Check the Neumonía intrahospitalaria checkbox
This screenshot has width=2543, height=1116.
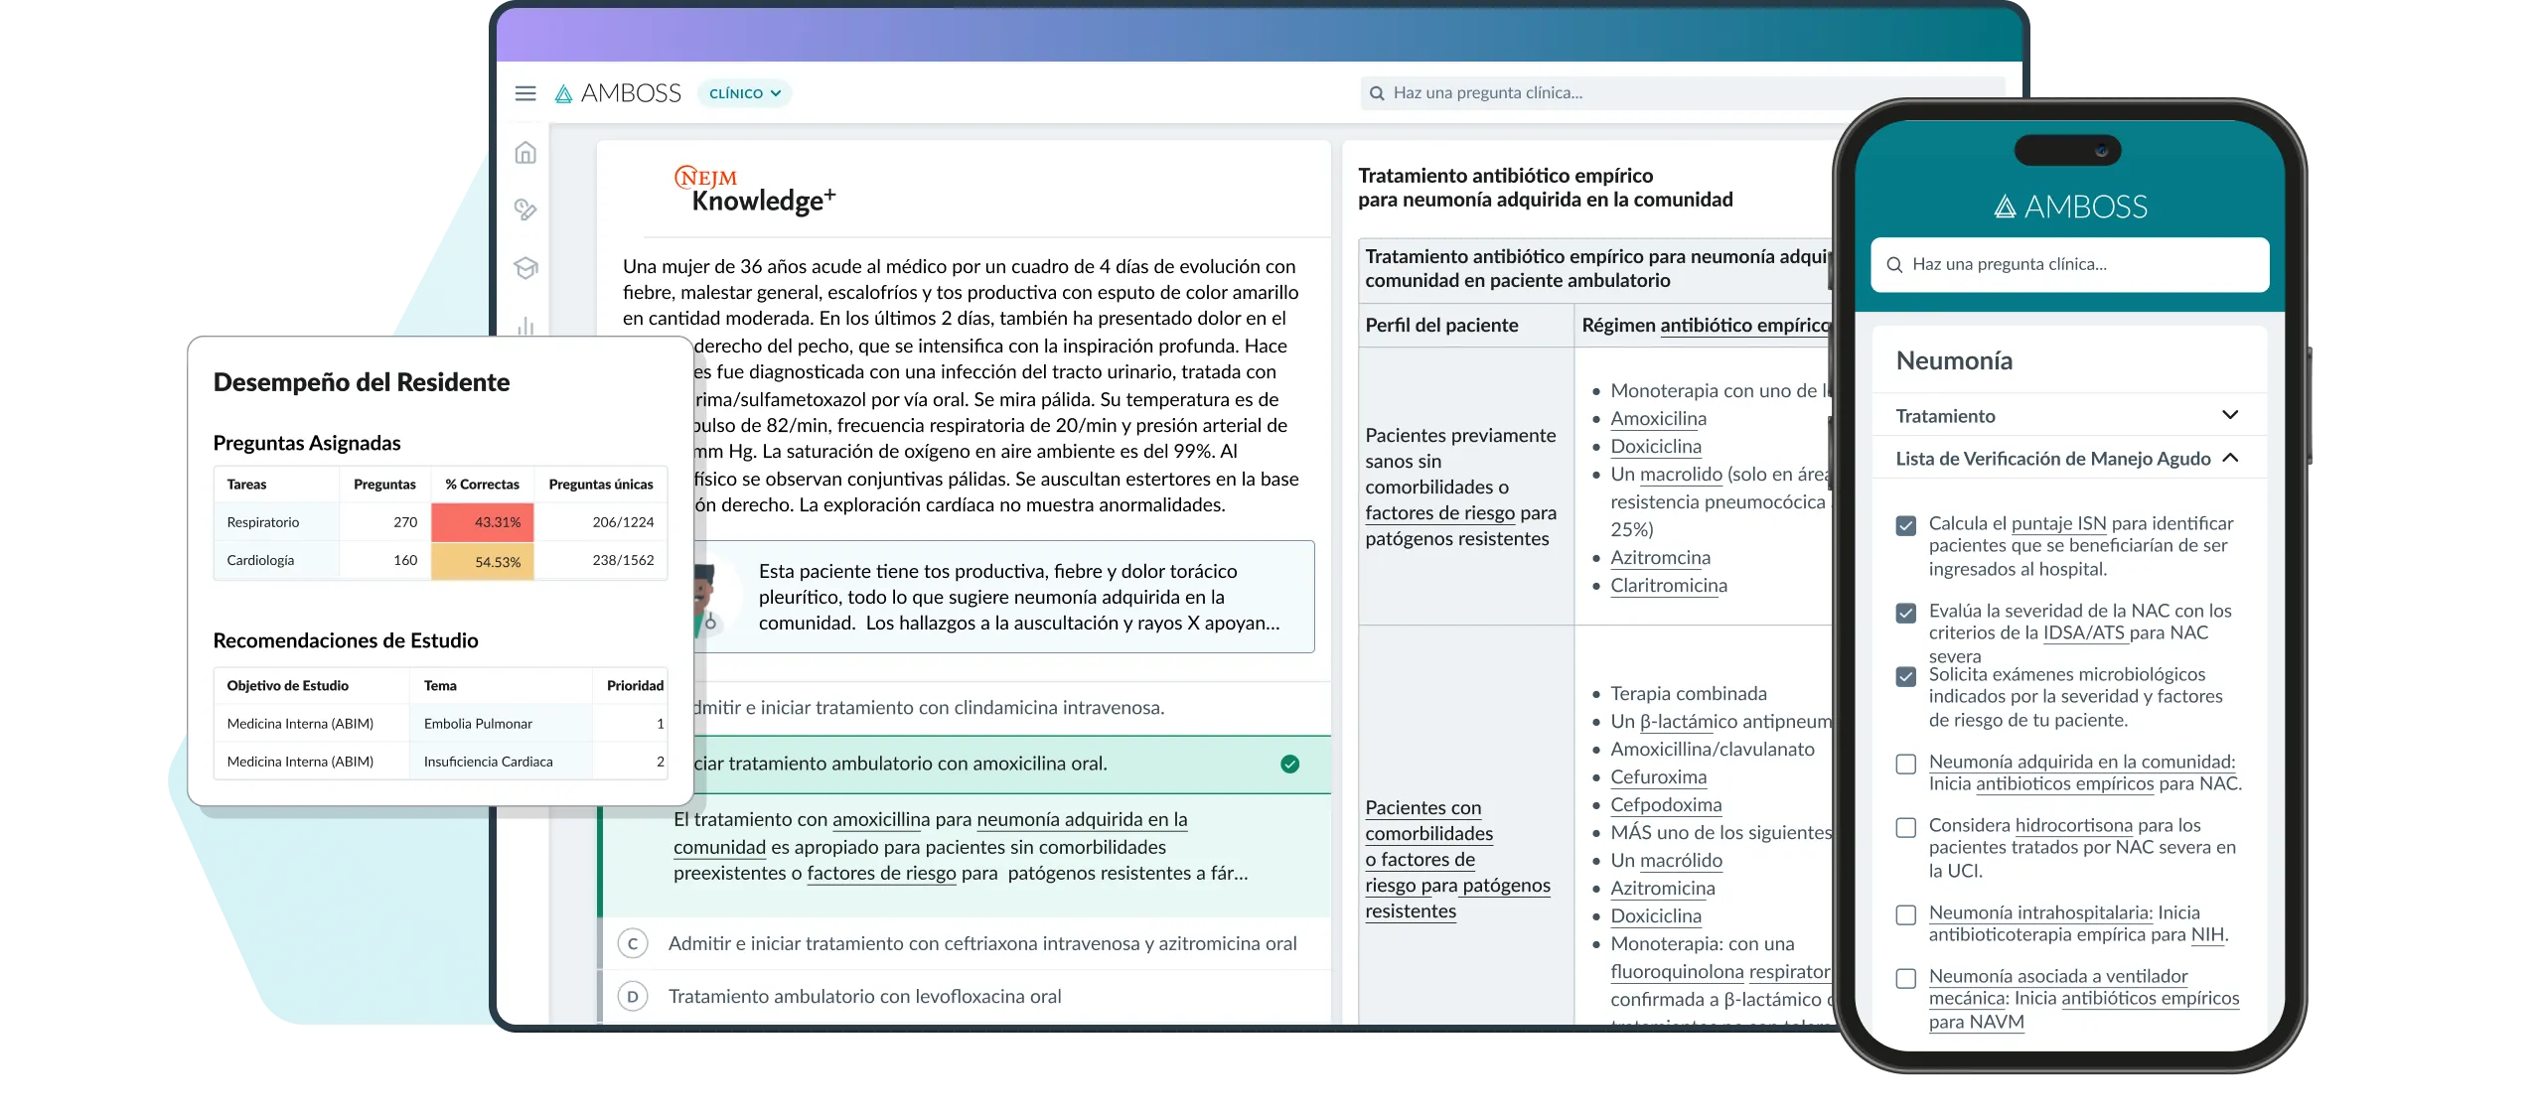tap(1905, 914)
